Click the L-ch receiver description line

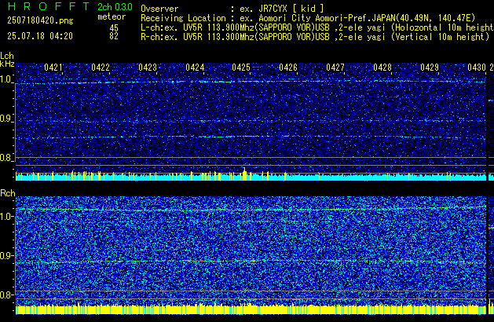click(317, 27)
